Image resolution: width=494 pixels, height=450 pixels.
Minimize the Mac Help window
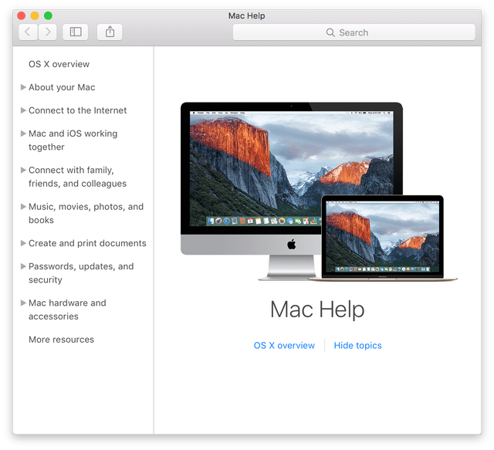35,15
